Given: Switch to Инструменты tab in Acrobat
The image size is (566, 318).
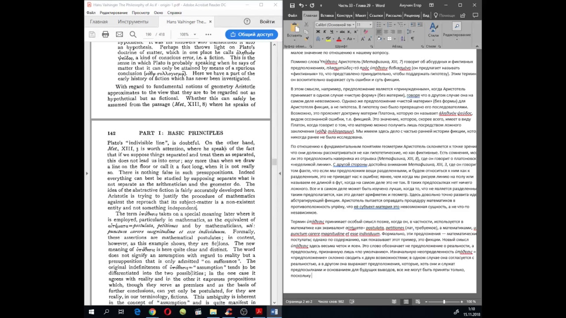Looking at the screenshot, I should [133, 22].
